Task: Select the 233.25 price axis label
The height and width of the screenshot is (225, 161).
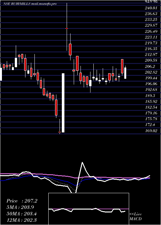Action: click(151, 20)
